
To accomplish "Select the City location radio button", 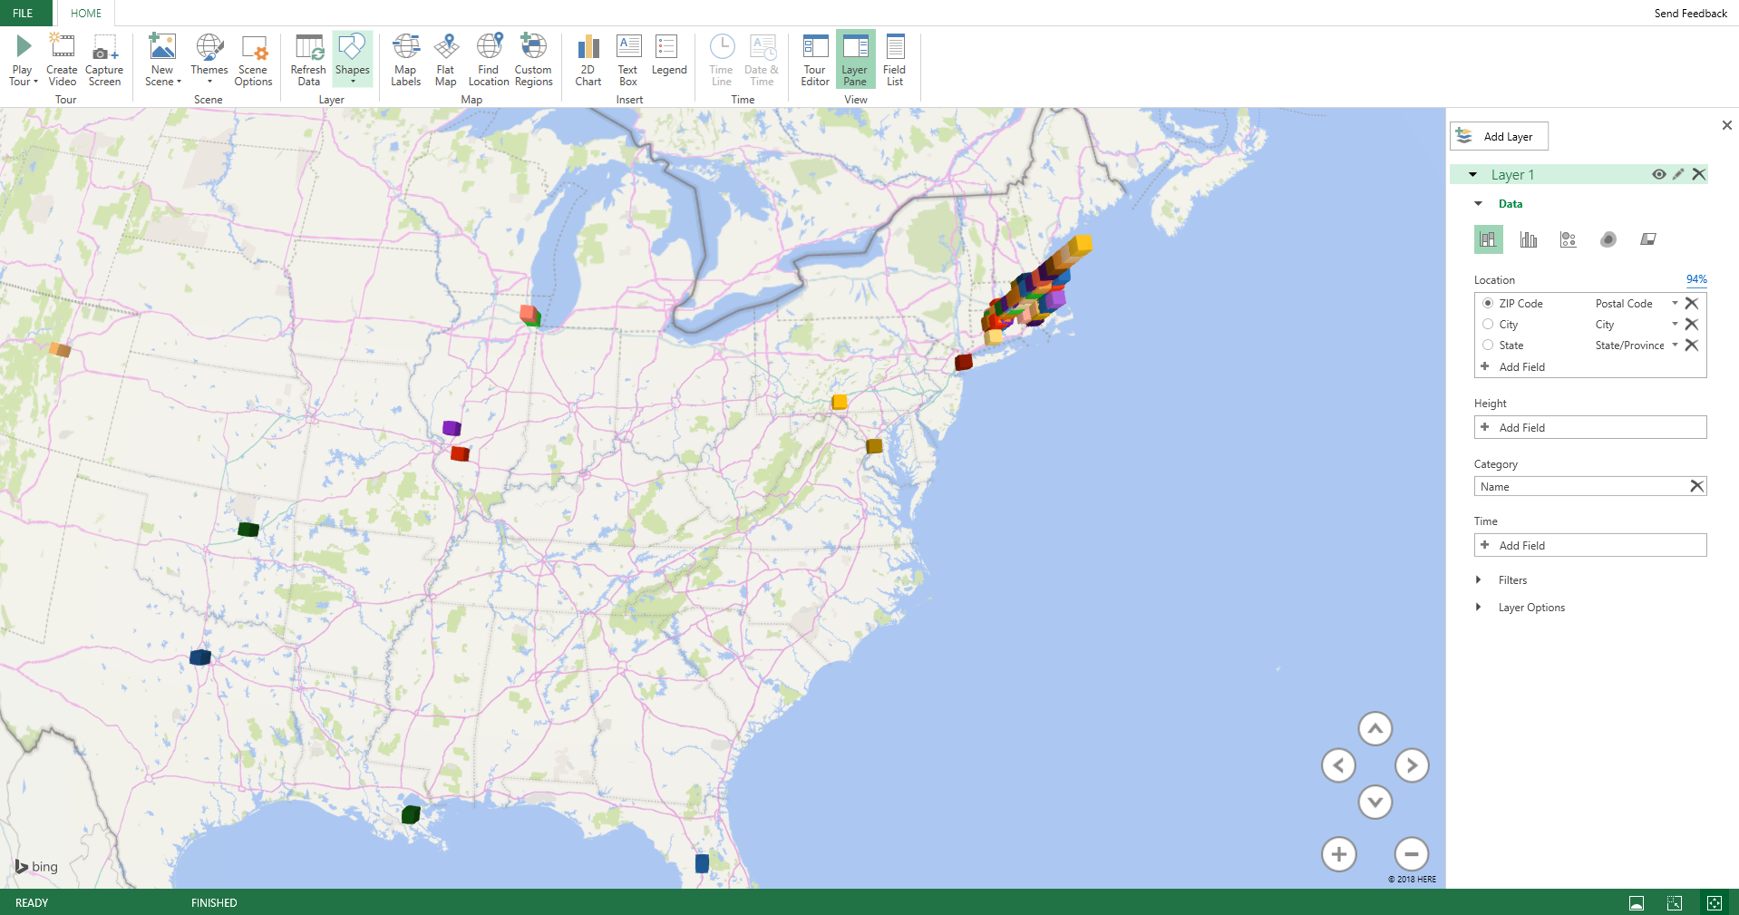I will (1488, 324).
